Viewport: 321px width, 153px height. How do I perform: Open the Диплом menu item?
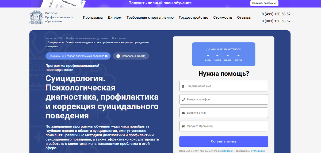[114, 18]
